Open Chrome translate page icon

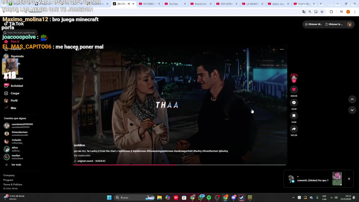pyautogui.click(x=304, y=12)
